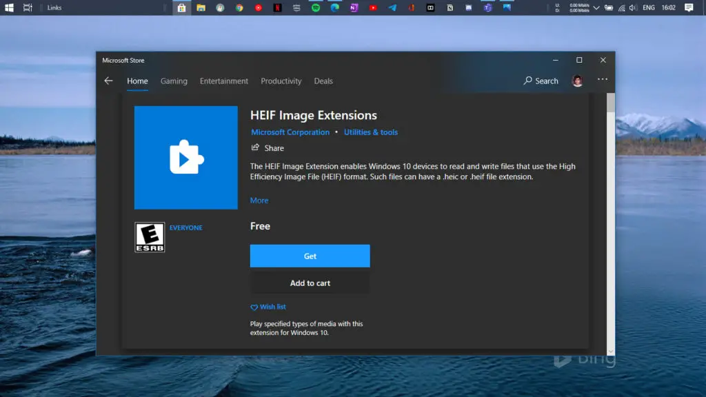Open Microsoft Store from the taskbar
Image resolution: width=706 pixels, height=397 pixels.
point(181,8)
